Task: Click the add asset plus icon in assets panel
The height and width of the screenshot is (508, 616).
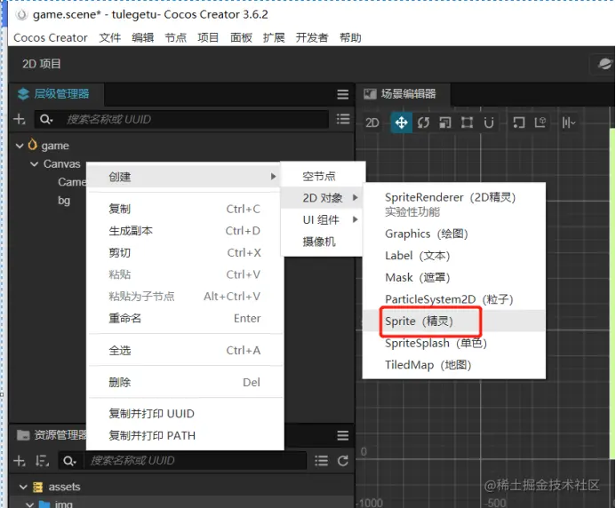Action: tap(20, 461)
